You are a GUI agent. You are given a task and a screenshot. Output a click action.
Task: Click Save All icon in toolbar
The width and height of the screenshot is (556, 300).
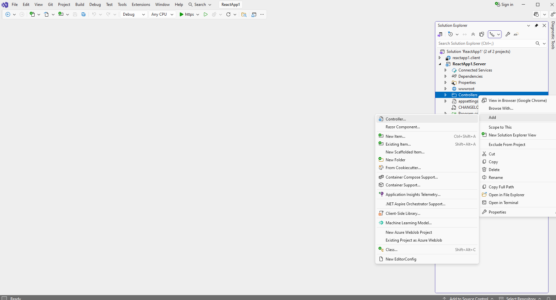pyautogui.click(x=84, y=14)
